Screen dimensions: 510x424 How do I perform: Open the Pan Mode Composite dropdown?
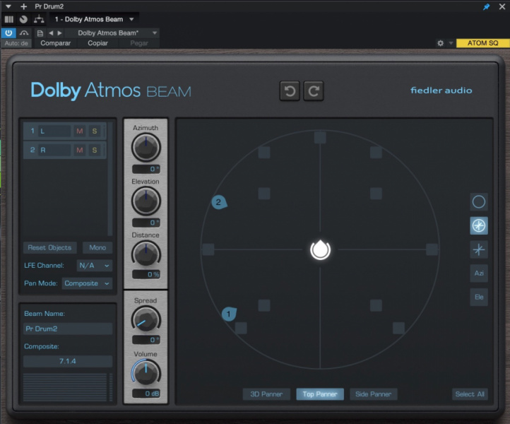(x=87, y=283)
